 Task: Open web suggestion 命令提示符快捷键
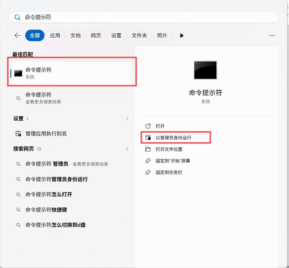point(46,210)
